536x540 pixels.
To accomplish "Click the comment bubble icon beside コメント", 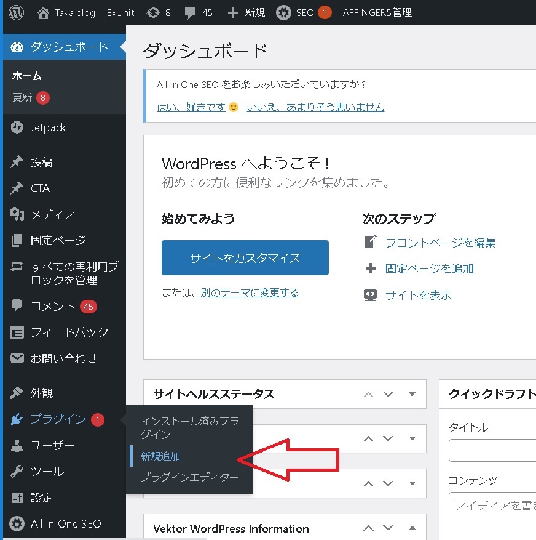I will click(x=17, y=305).
